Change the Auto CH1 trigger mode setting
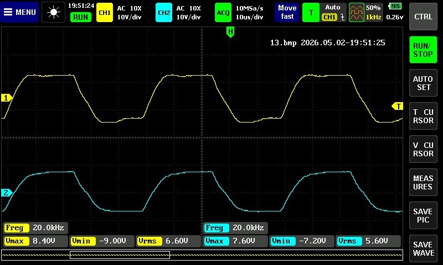This screenshot has height=265, width=443. (x=333, y=12)
